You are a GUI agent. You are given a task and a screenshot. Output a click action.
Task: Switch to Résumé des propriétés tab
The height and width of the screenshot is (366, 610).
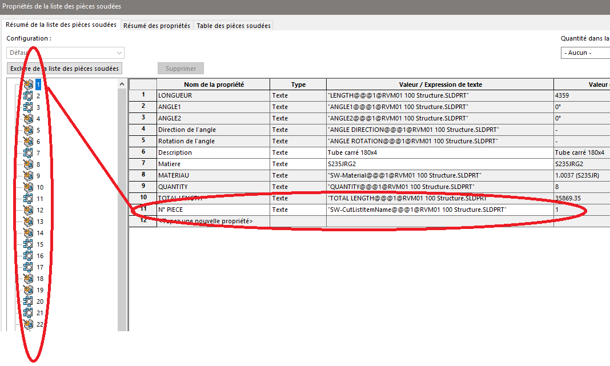156,26
